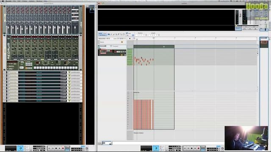This screenshot has width=271, height=152.
Task: Open the File menu in menu bar
Action: point(14,1)
